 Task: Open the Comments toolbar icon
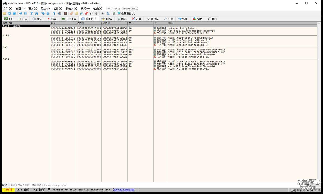coord(76,13)
